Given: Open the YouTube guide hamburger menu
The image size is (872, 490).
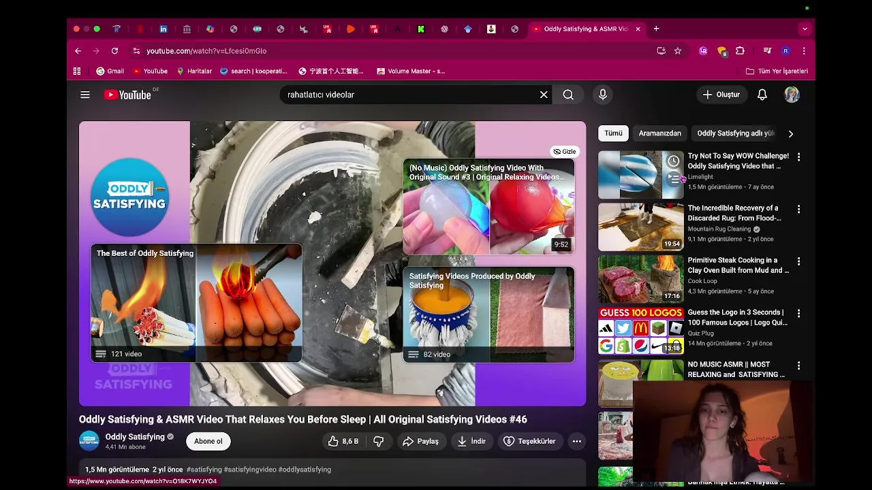Looking at the screenshot, I should (85, 95).
